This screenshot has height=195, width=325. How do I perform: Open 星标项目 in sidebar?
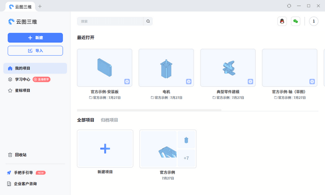(x=22, y=90)
